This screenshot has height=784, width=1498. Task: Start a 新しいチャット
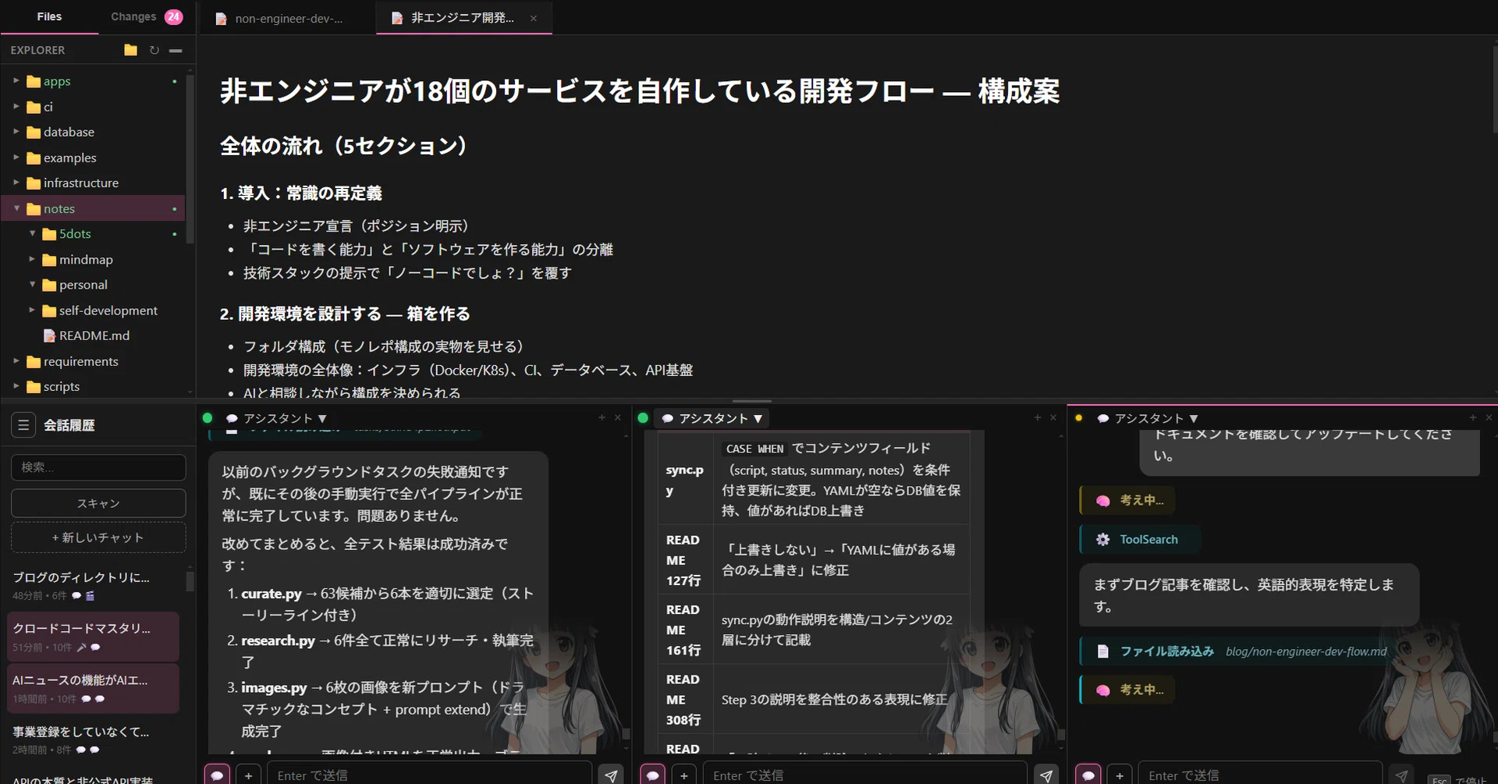(98, 537)
